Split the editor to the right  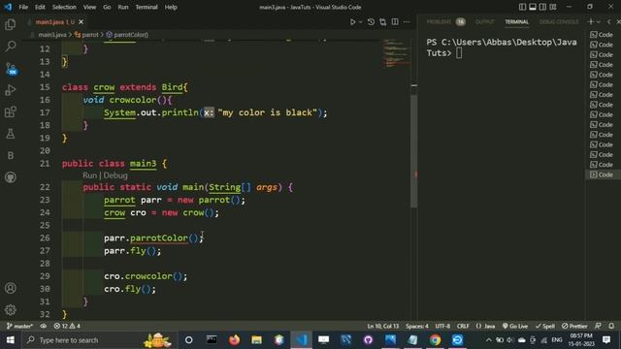click(395, 22)
